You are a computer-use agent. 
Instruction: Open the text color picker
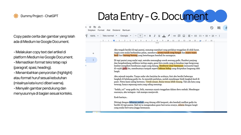164,36
